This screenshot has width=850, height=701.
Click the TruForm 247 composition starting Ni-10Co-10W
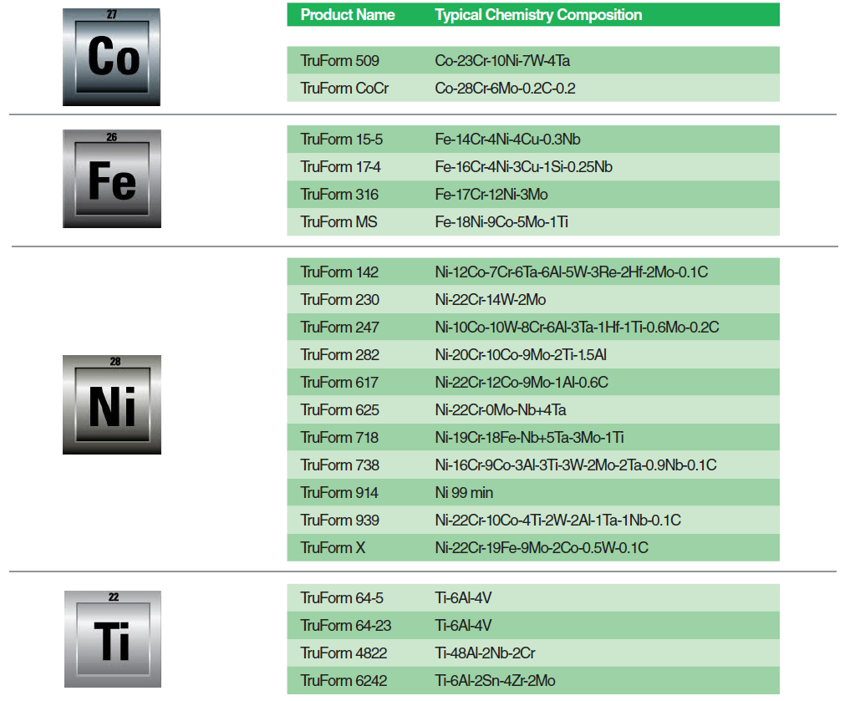pyautogui.click(x=577, y=328)
